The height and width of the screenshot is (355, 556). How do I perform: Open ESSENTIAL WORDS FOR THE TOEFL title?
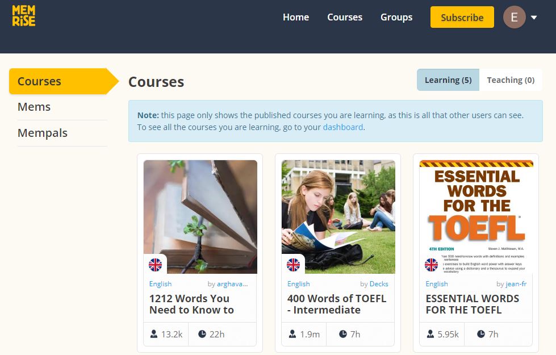(x=473, y=304)
